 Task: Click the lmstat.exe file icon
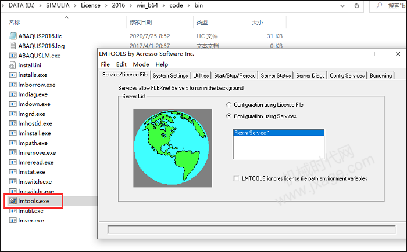coord(13,172)
